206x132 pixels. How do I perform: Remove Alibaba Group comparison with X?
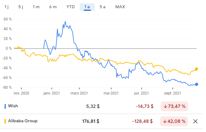tap(195, 121)
